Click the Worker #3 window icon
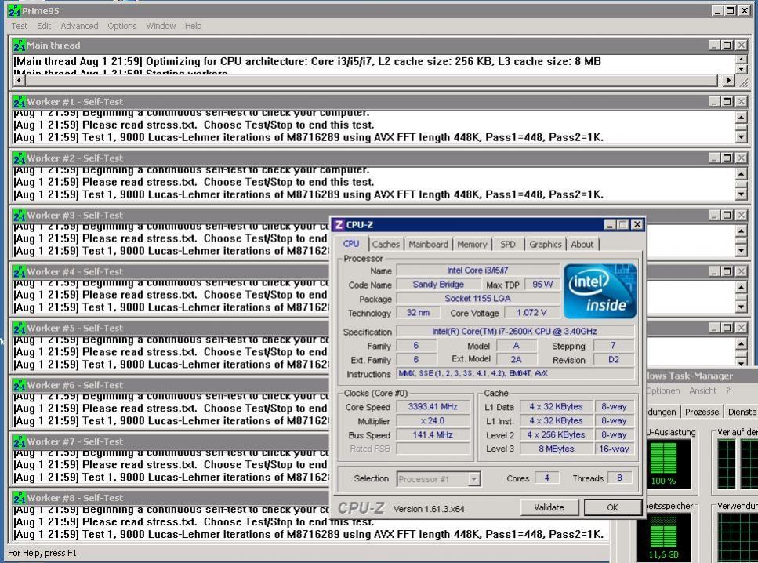Viewport: 758px width, 563px height. click(x=20, y=215)
